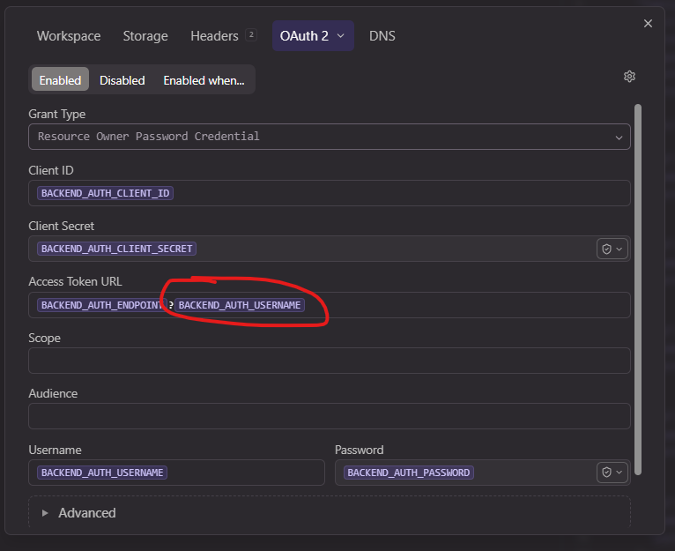Click into the Scope input field

(329, 361)
